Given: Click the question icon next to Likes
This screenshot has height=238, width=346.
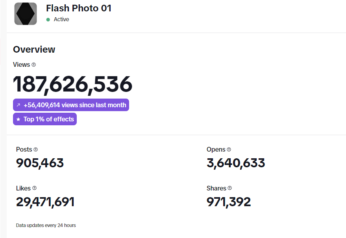Looking at the screenshot, I should [x=34, y=189].
